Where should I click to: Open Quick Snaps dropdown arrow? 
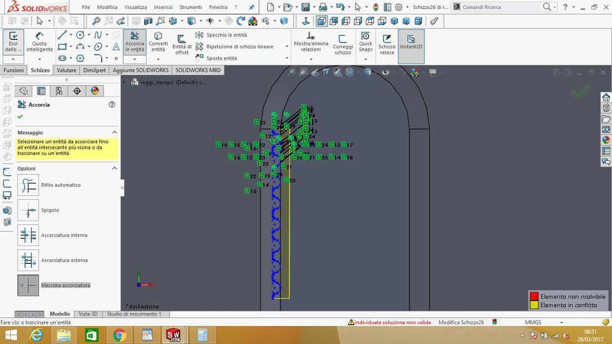(366, 59)
